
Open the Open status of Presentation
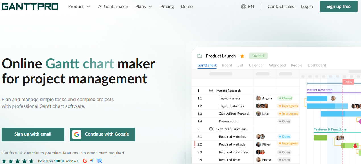284,121
